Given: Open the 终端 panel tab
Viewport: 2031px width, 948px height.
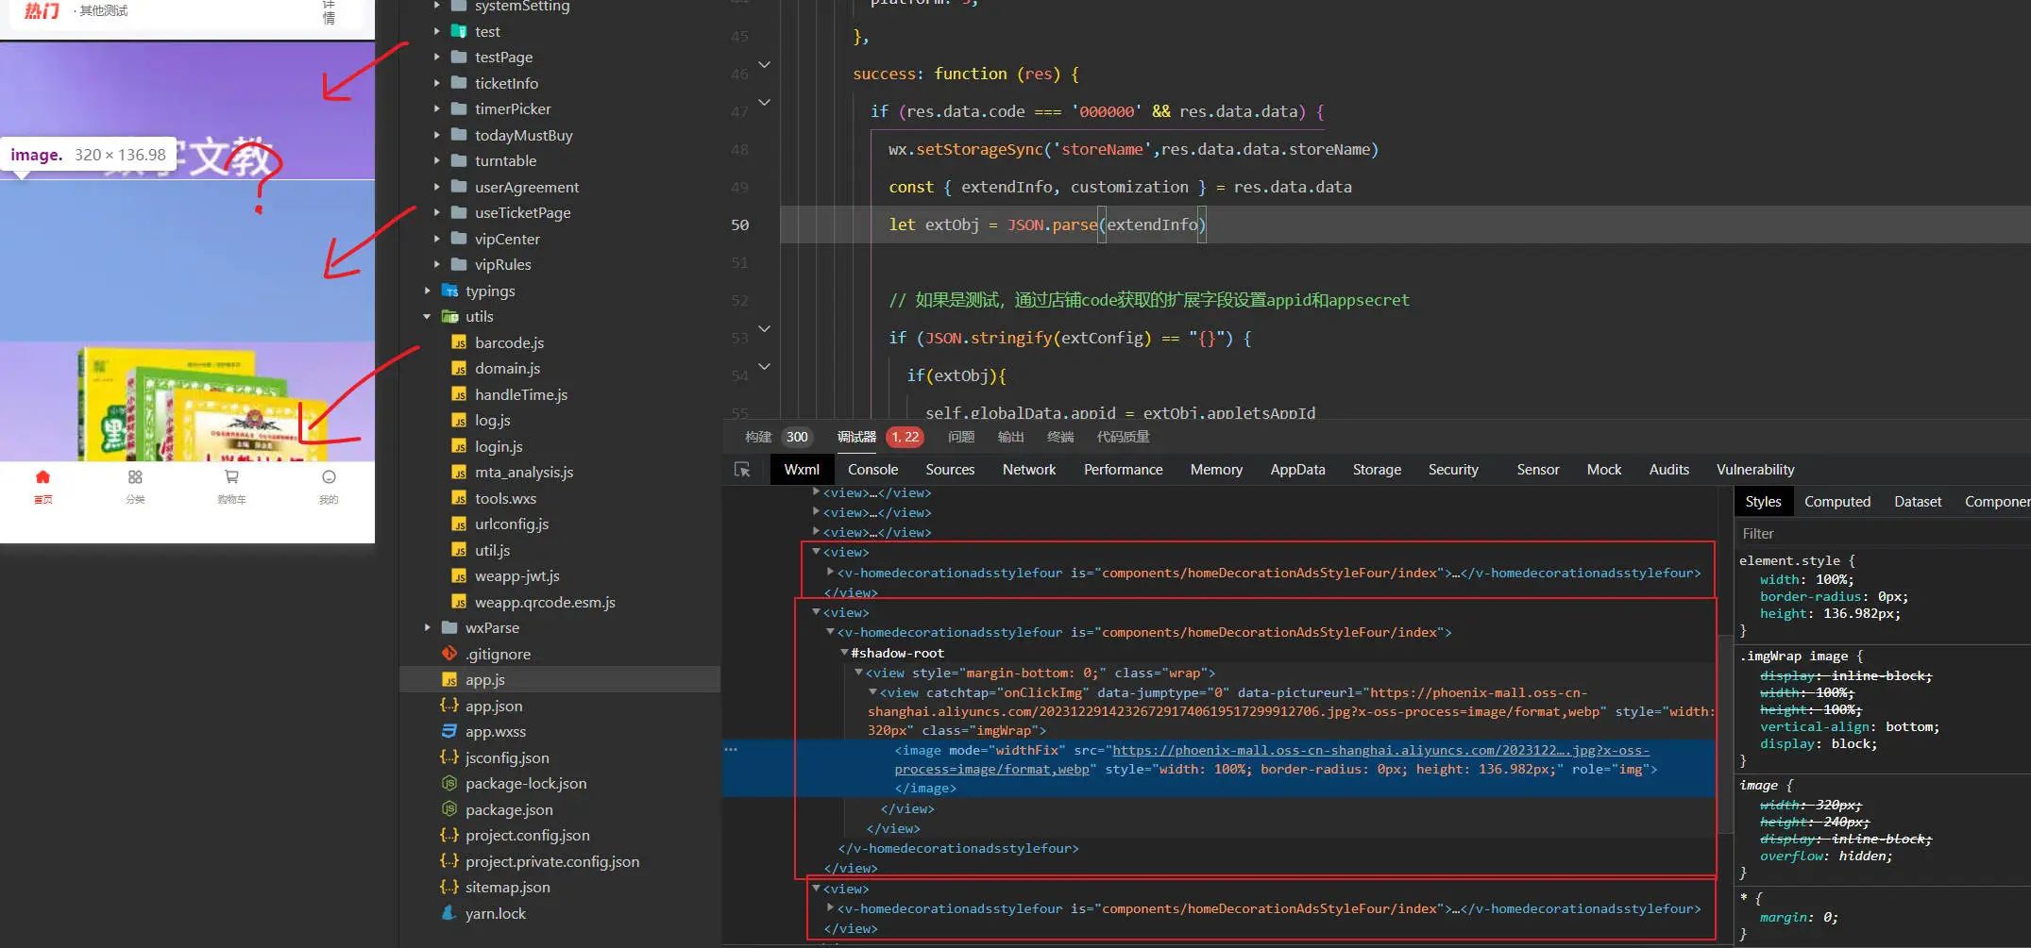Looking at the screenshot, I should (x=1060, y=437).
